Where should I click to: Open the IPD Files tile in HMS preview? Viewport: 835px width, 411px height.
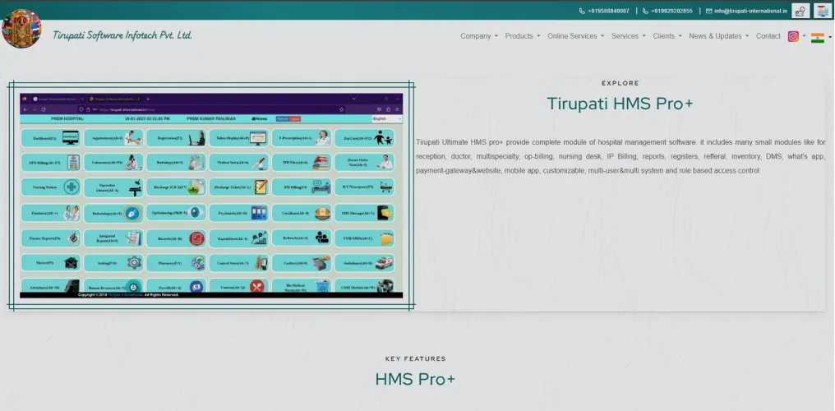[302, 163]
